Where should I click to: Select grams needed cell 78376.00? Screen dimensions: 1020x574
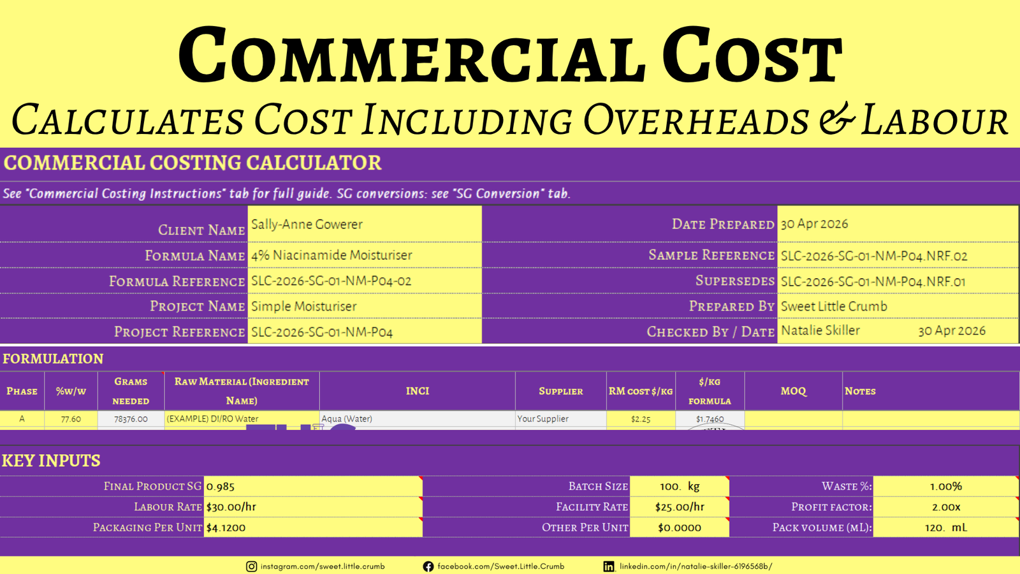[x=131, y=419]
